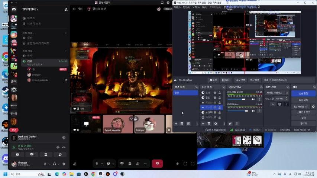Viewport: 317px width, 178px height.
Task: Open microphone options arrow in user panel
Action: (x=49, y=164)
